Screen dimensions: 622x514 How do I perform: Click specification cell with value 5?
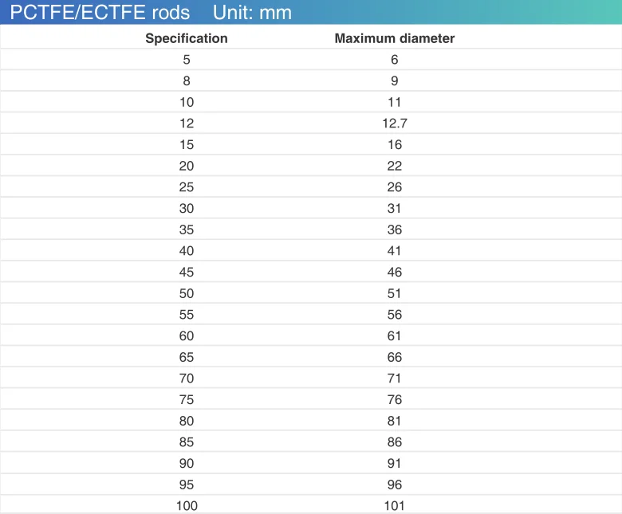[187, 60]
